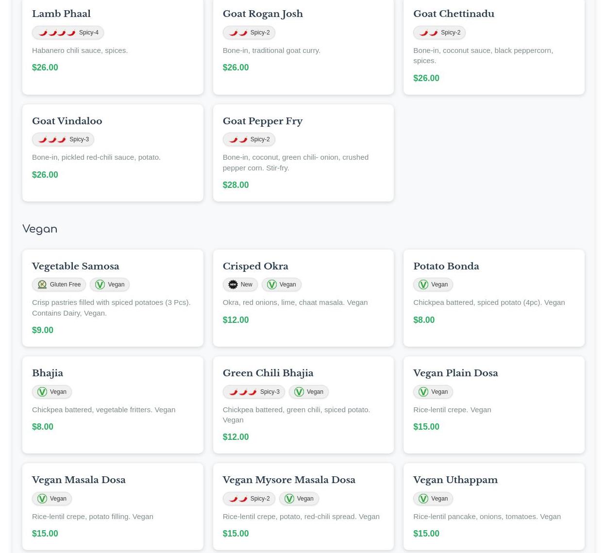This screenshot has width=607, height=553.
Task: Click the chili icons on Goat Vindaloo
Action: click(x=52, y=139)
